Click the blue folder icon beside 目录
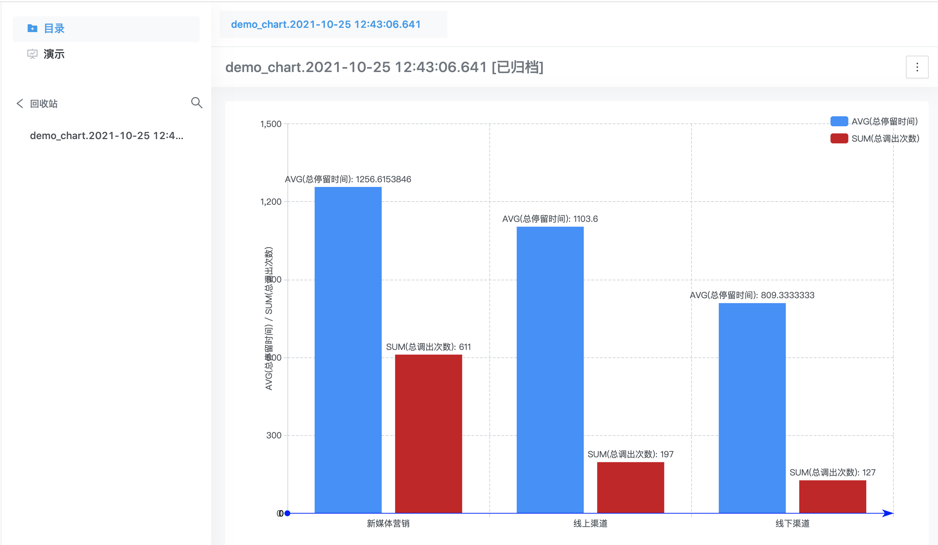Screen dimensions: 938x545 click(32, 28)
